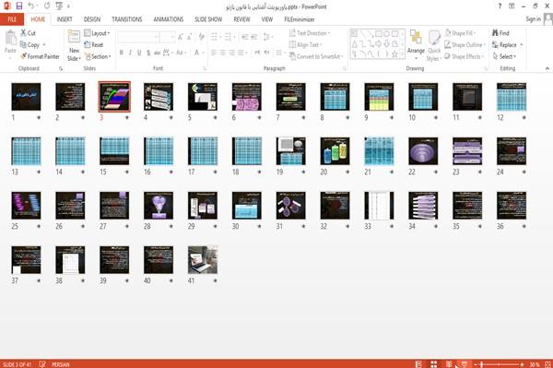Click PERSIAN language indicator
The width and height of the screenshot is (553, 368).
[60, 364]
